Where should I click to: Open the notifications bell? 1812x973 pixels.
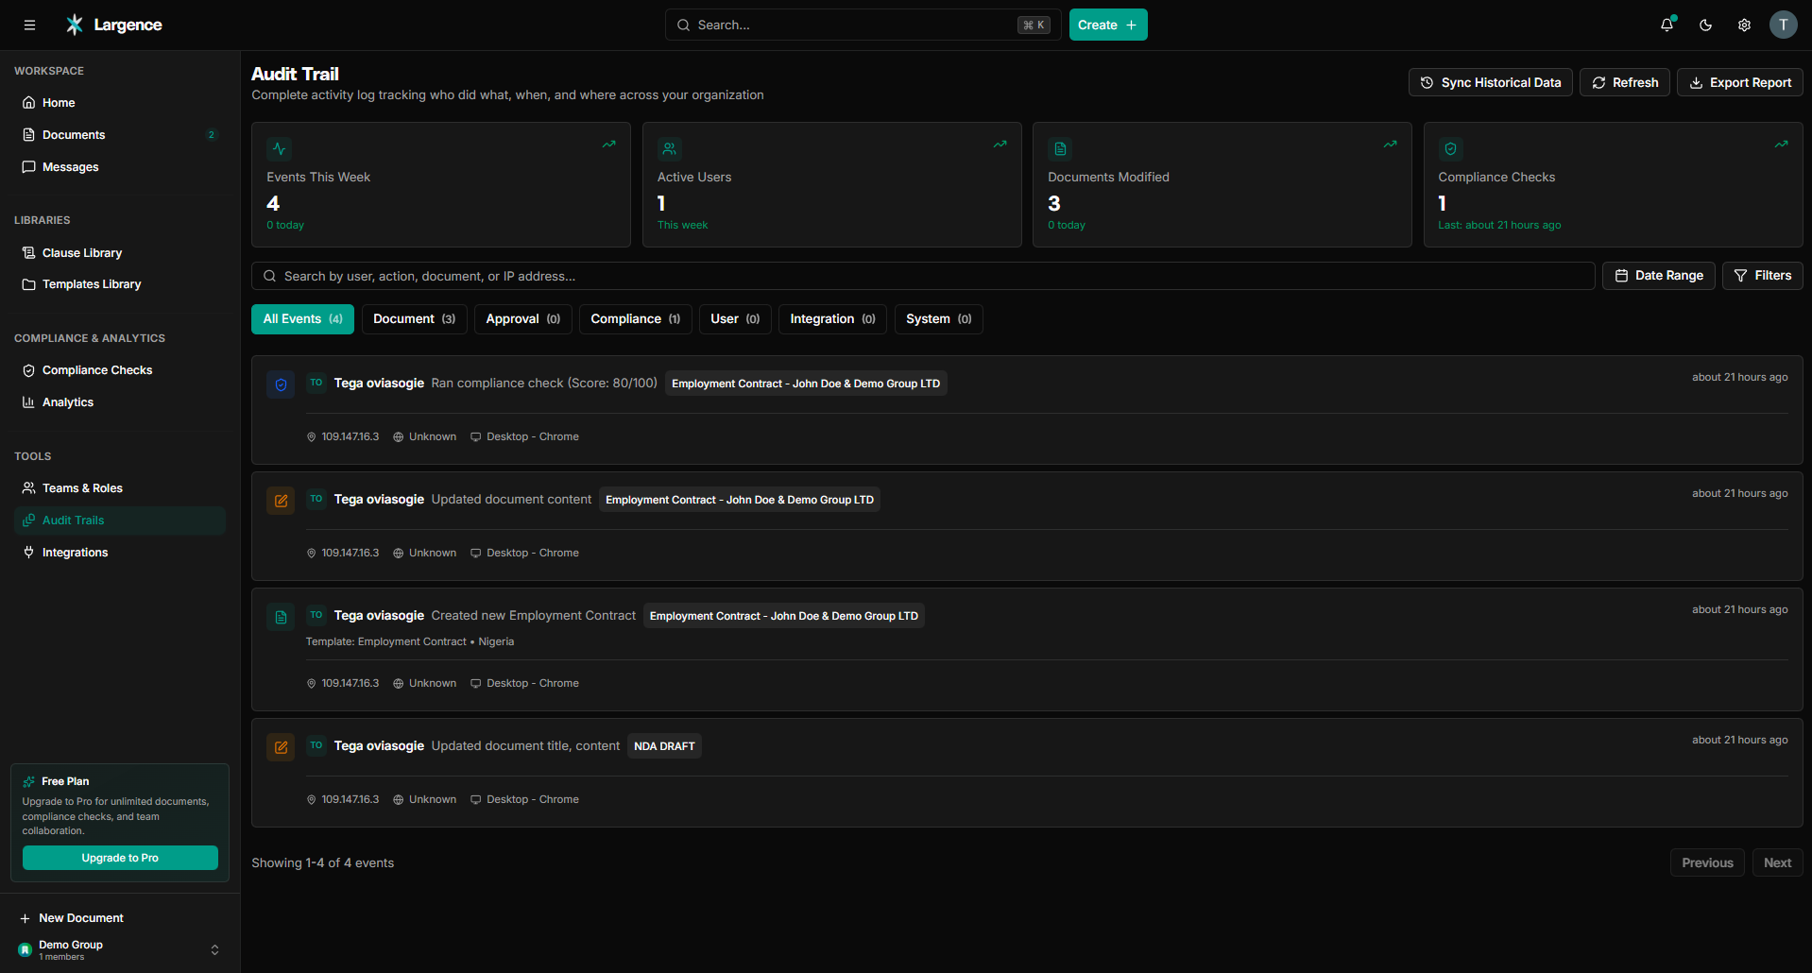point(1667,26)
